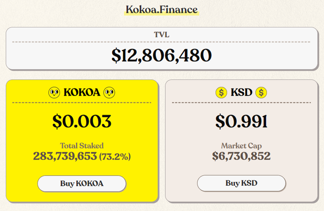Screen dimensions: 324x211
Task: Click the $12,806,480 TVL value
Action: click(x=162, y=55)
